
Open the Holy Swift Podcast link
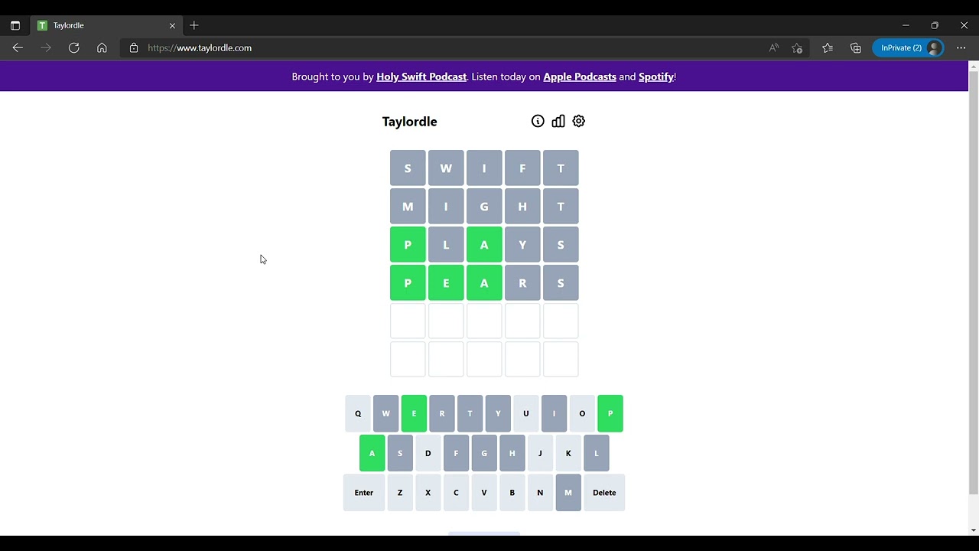421,77
